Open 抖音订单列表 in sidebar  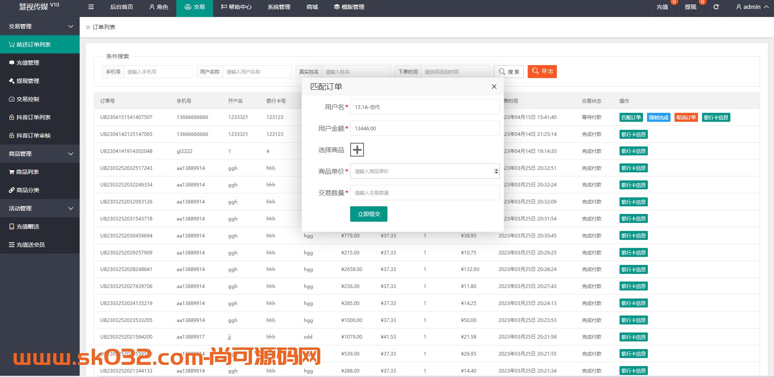pyautogui.click(x=40, y=117)
